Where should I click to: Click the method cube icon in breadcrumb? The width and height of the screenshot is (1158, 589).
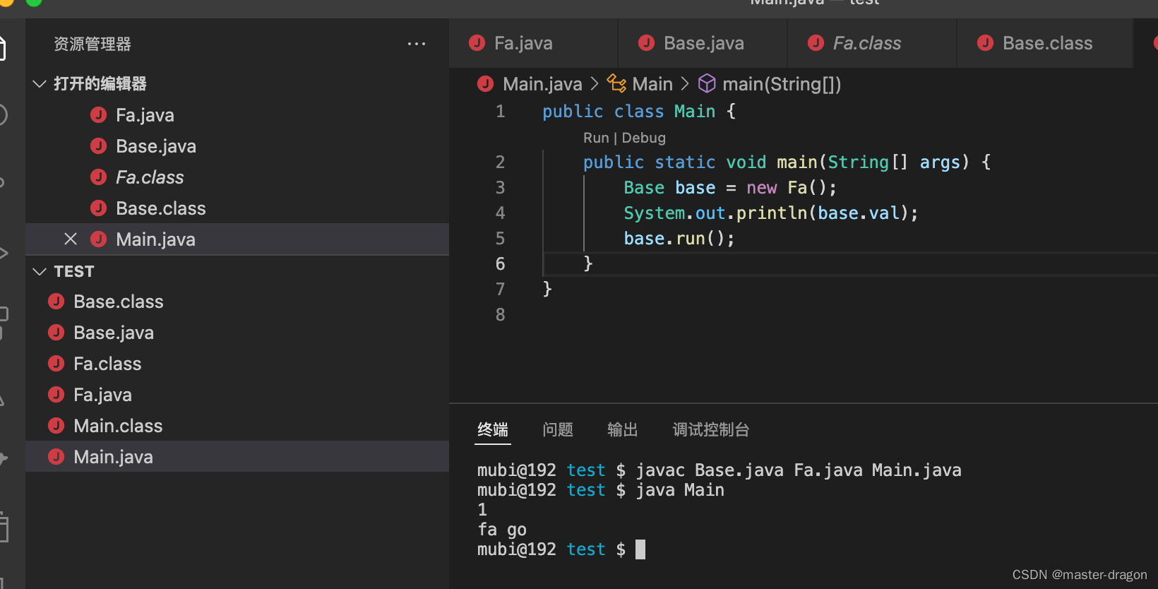tap(707, 83)
